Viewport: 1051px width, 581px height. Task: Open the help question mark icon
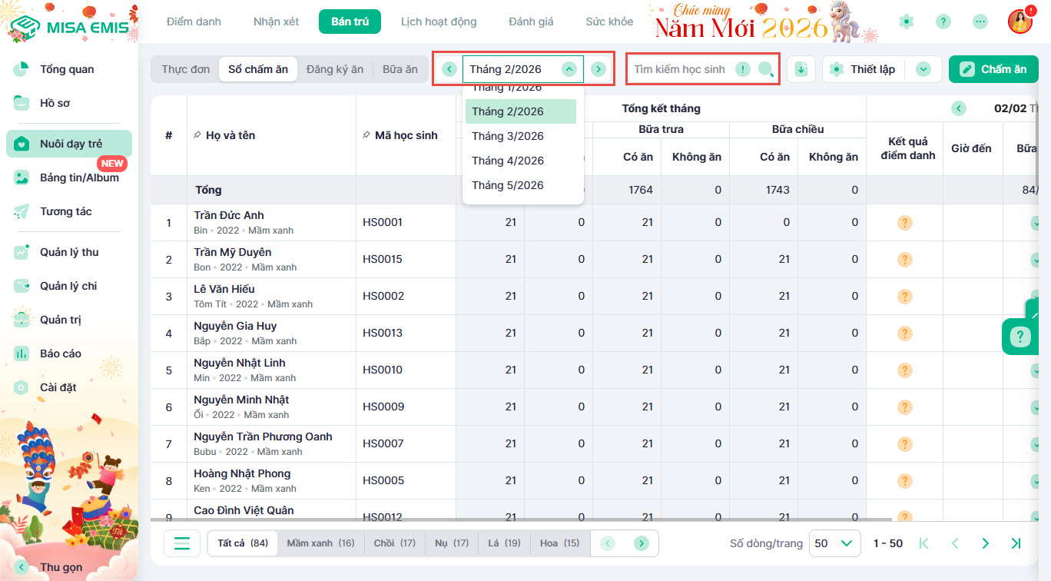point(943,22)
